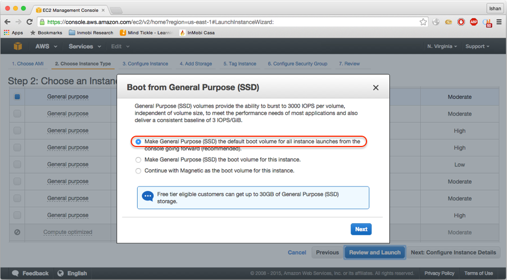
Task: Go to step 3. Configure Instance
Action: pos(145,64)
